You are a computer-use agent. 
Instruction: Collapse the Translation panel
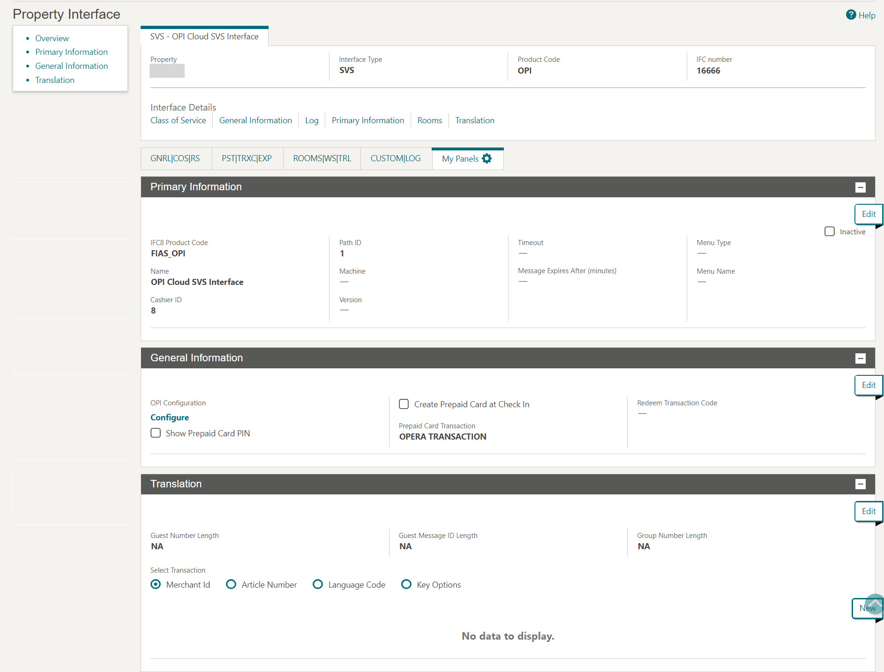click(x=860, y=483)
